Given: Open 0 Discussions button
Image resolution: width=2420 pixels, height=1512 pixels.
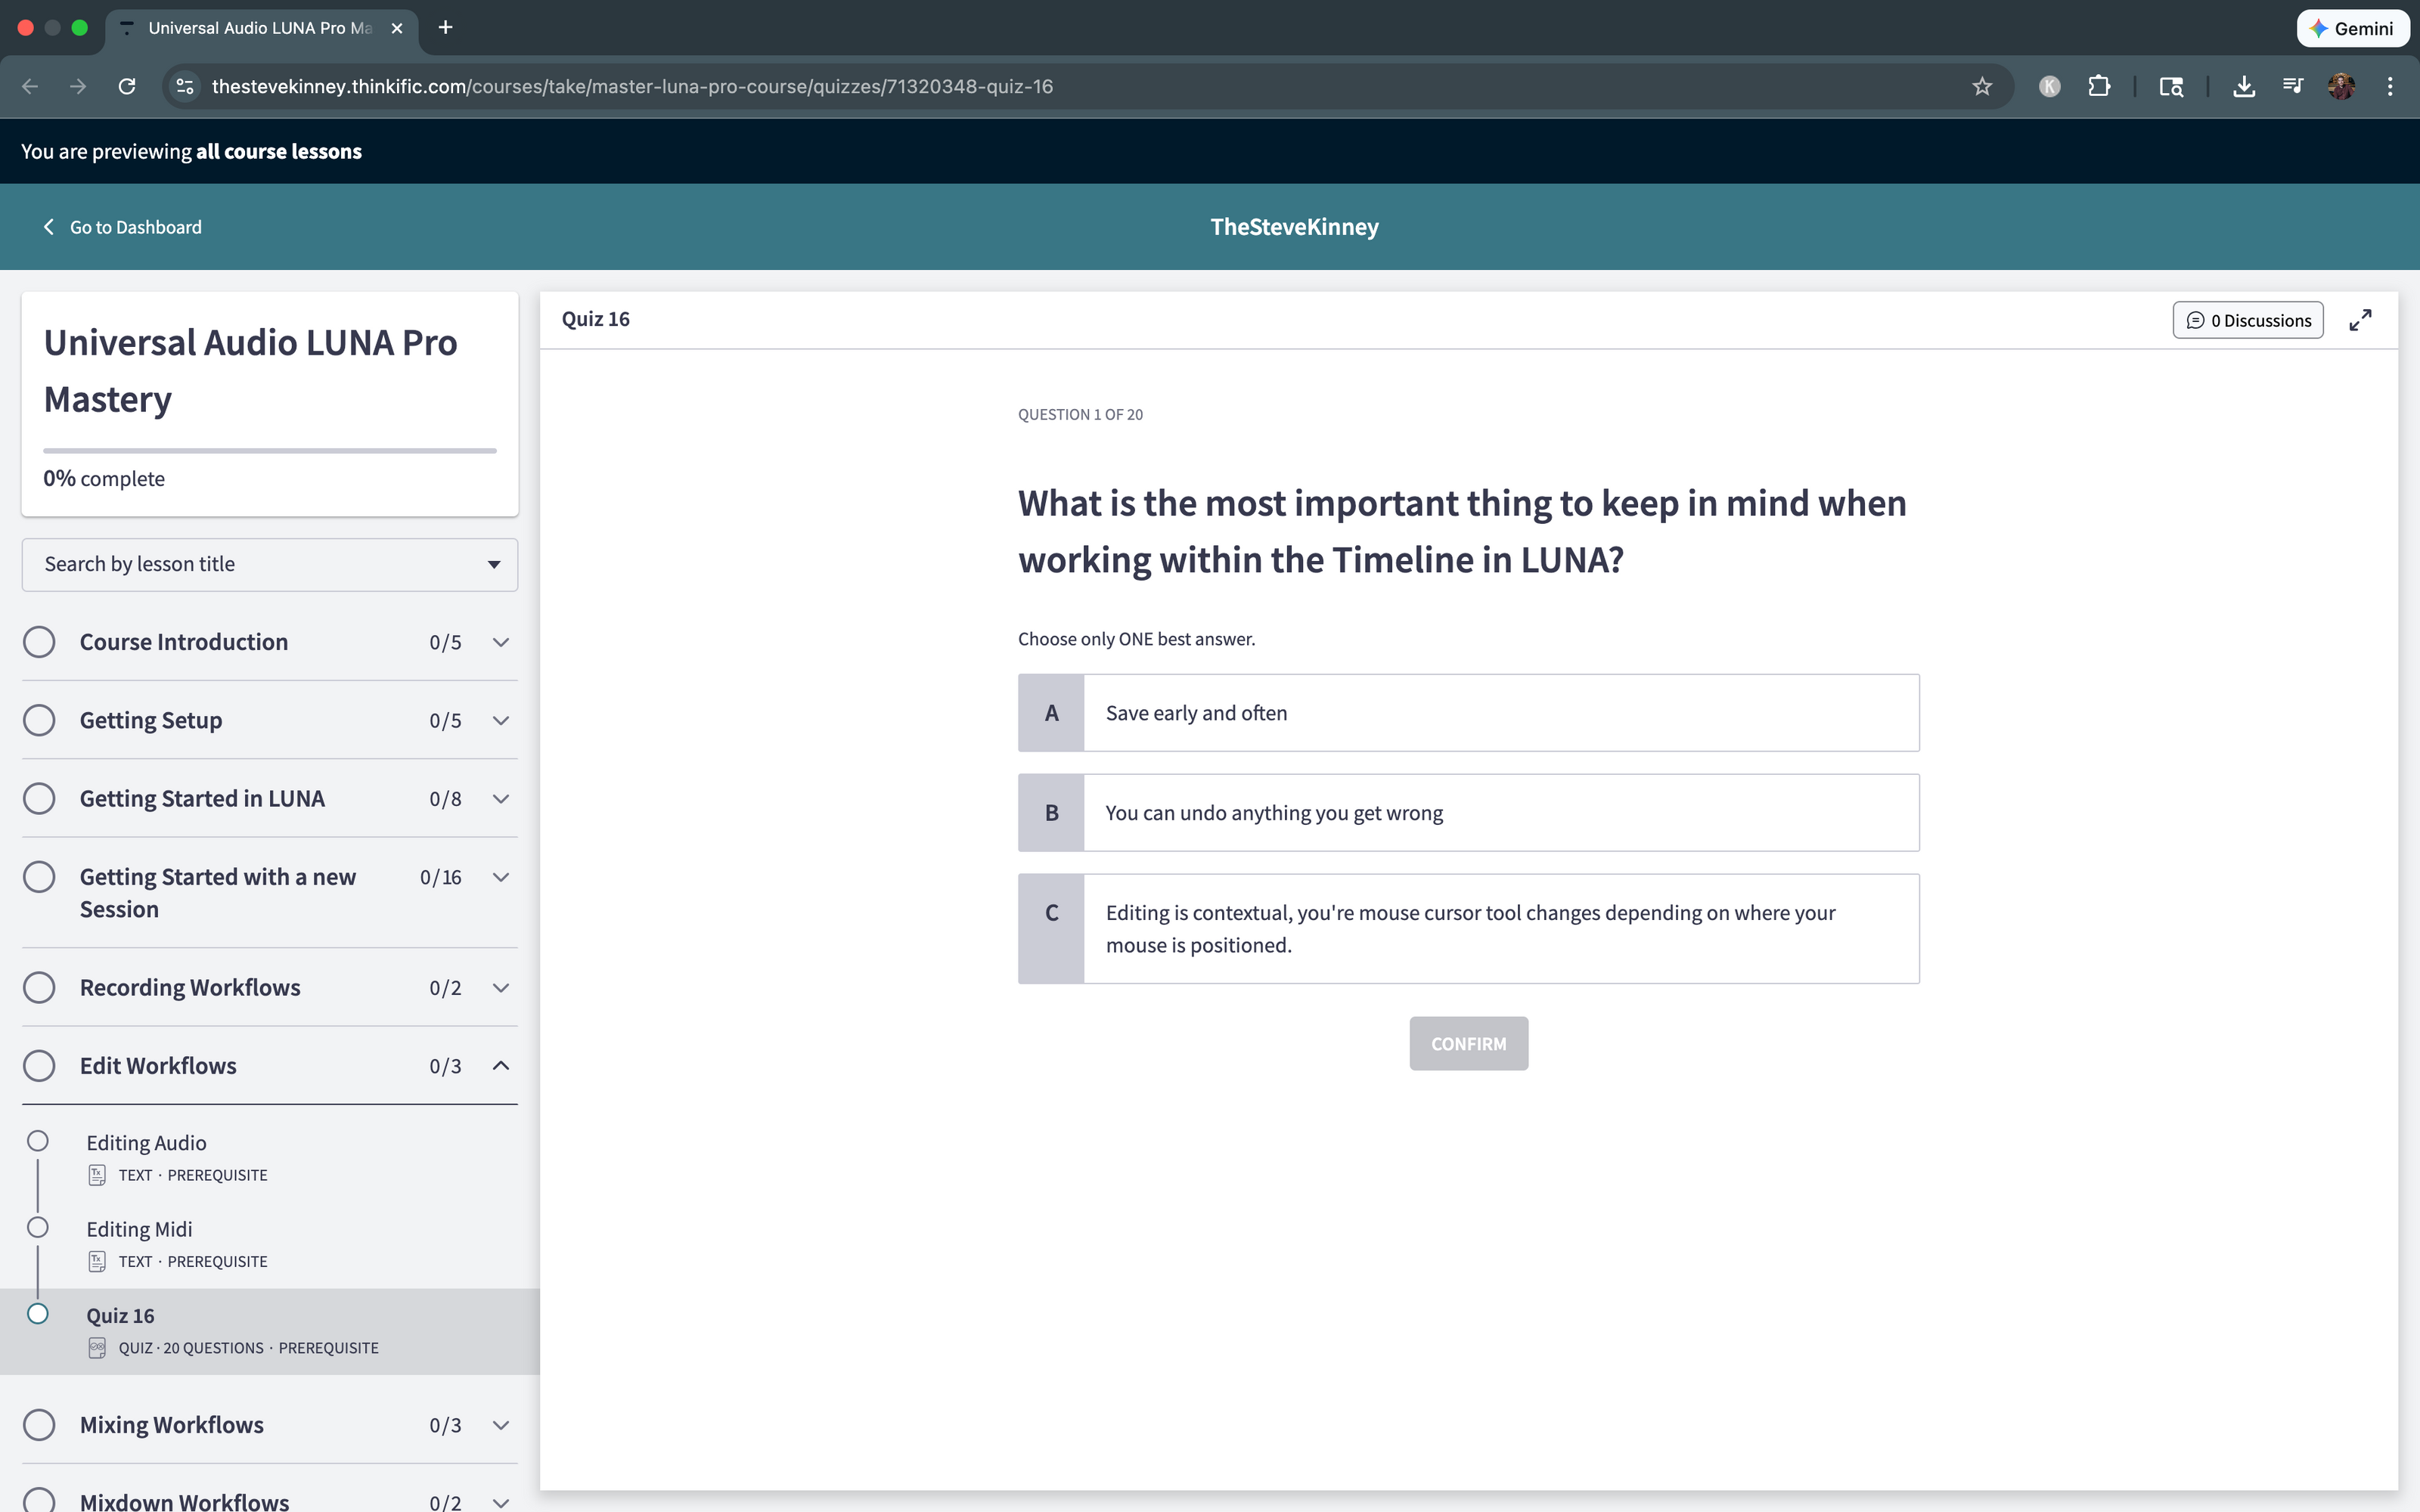Looking at the screenshot, I should (2247, 320).
